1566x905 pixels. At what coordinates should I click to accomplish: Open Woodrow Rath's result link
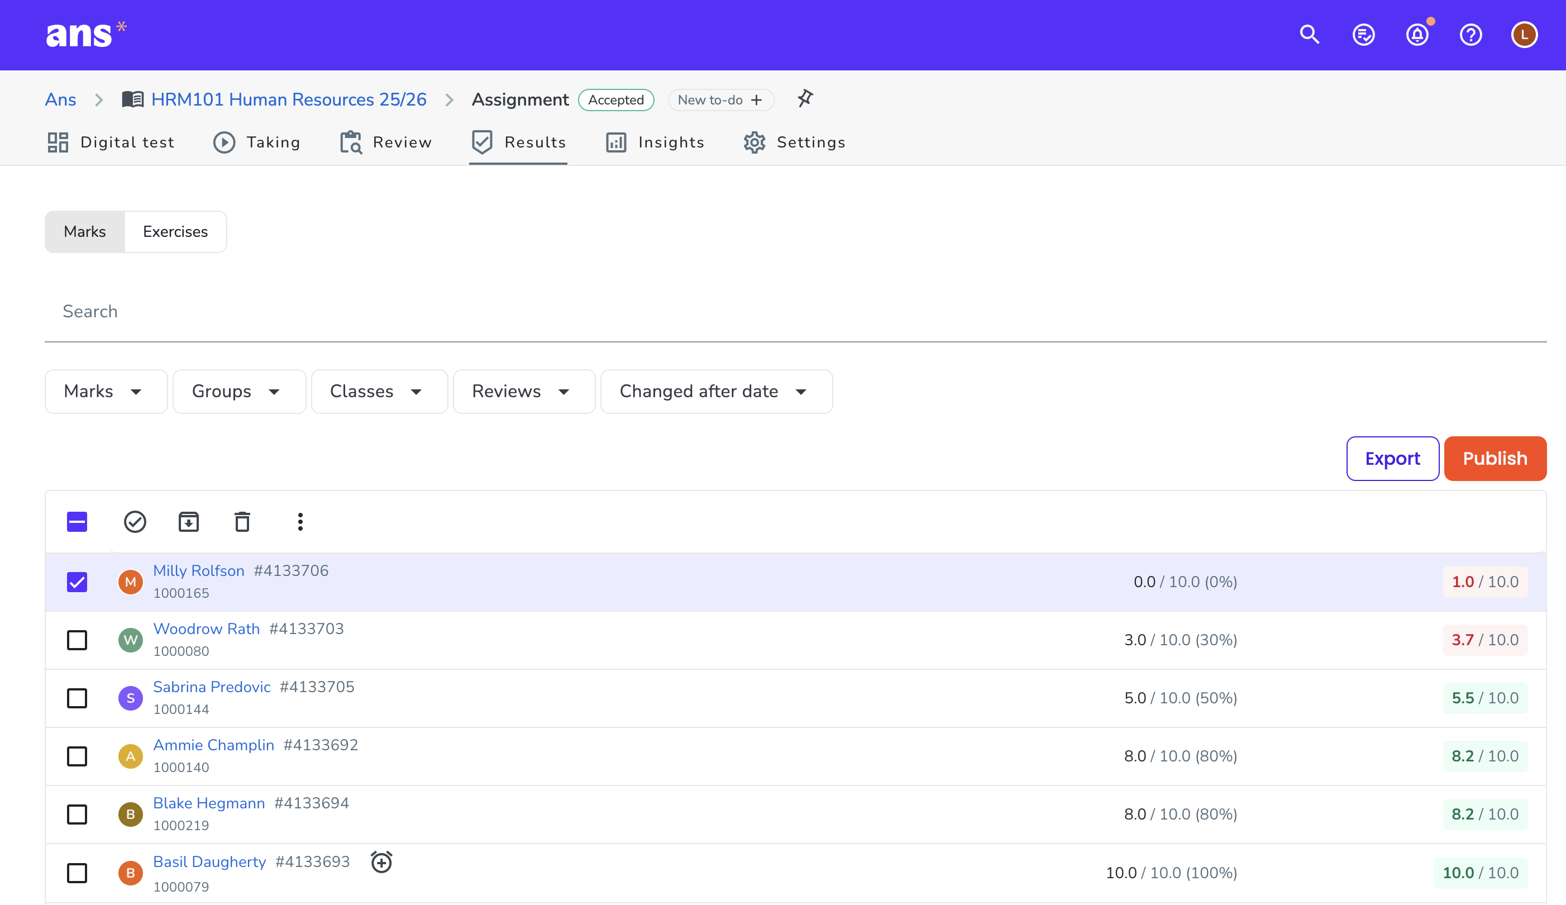[x=206, y=629]
